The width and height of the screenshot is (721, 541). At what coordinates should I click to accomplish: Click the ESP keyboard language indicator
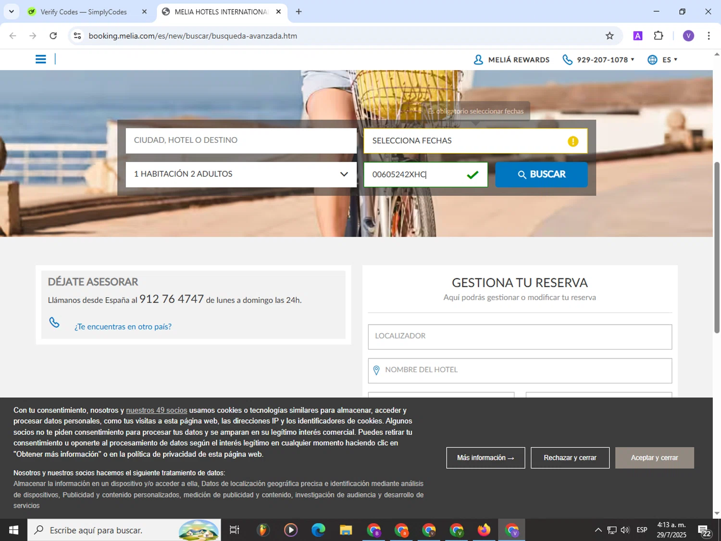[x=642, y=530]
